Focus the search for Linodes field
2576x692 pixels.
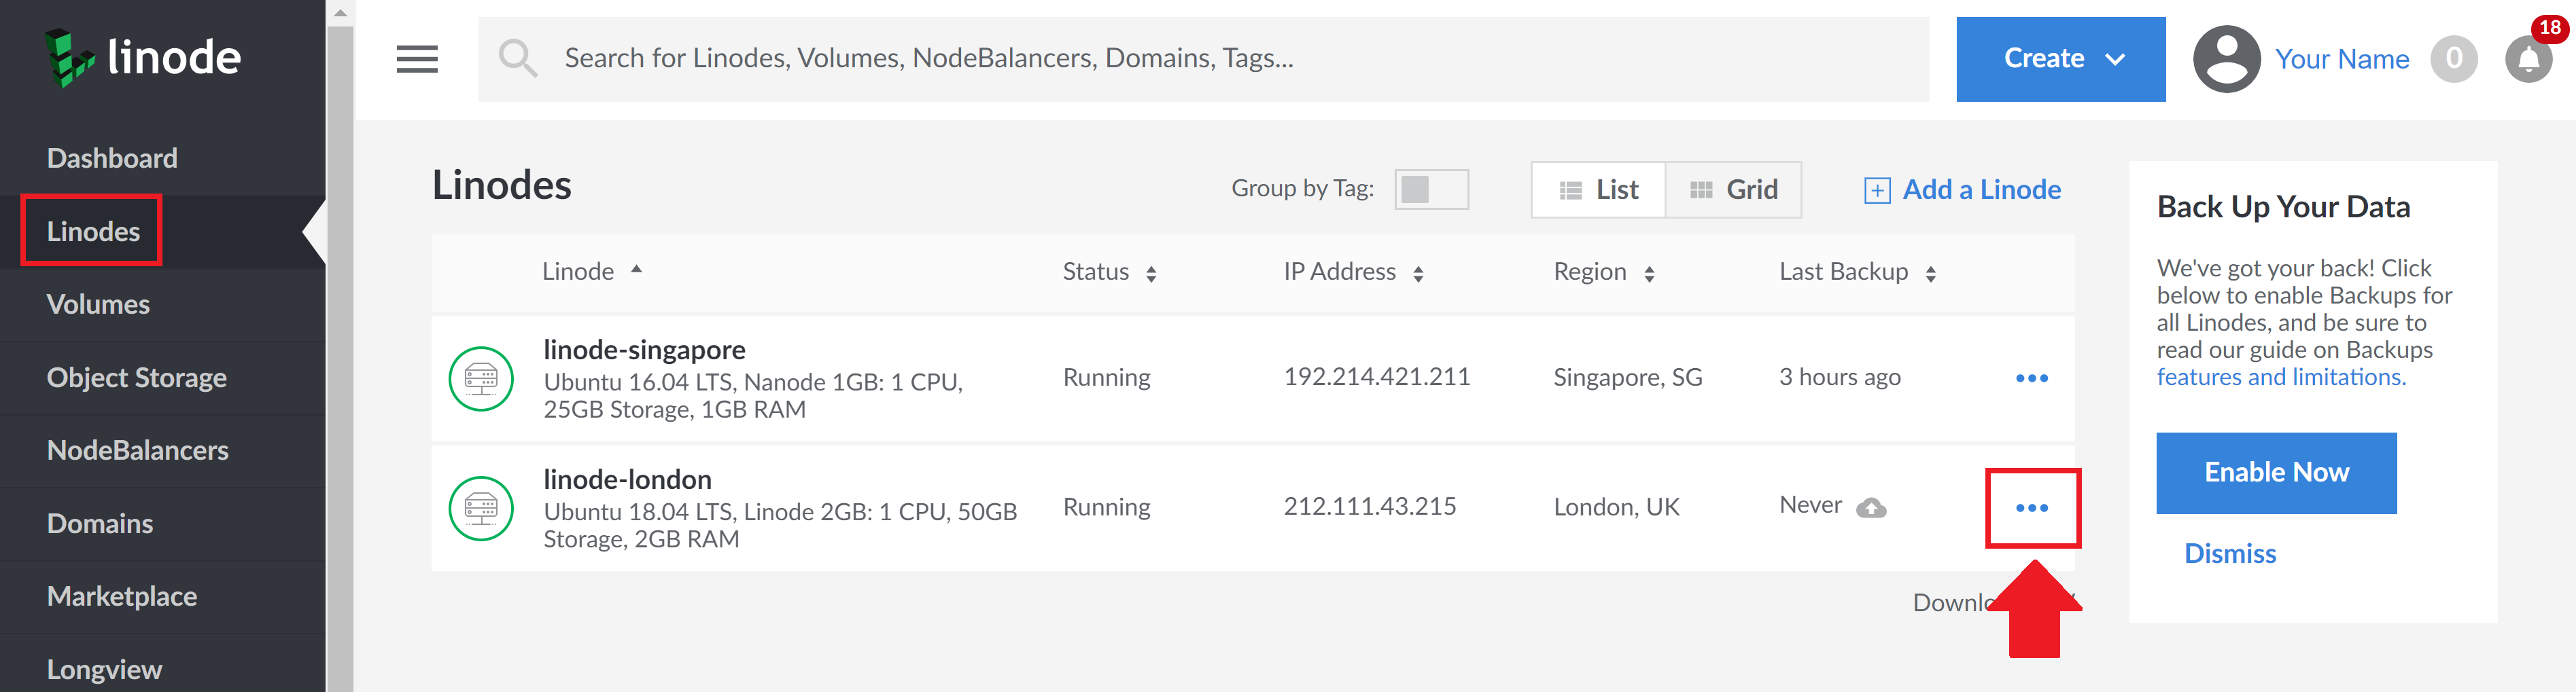click(1203, 59)
